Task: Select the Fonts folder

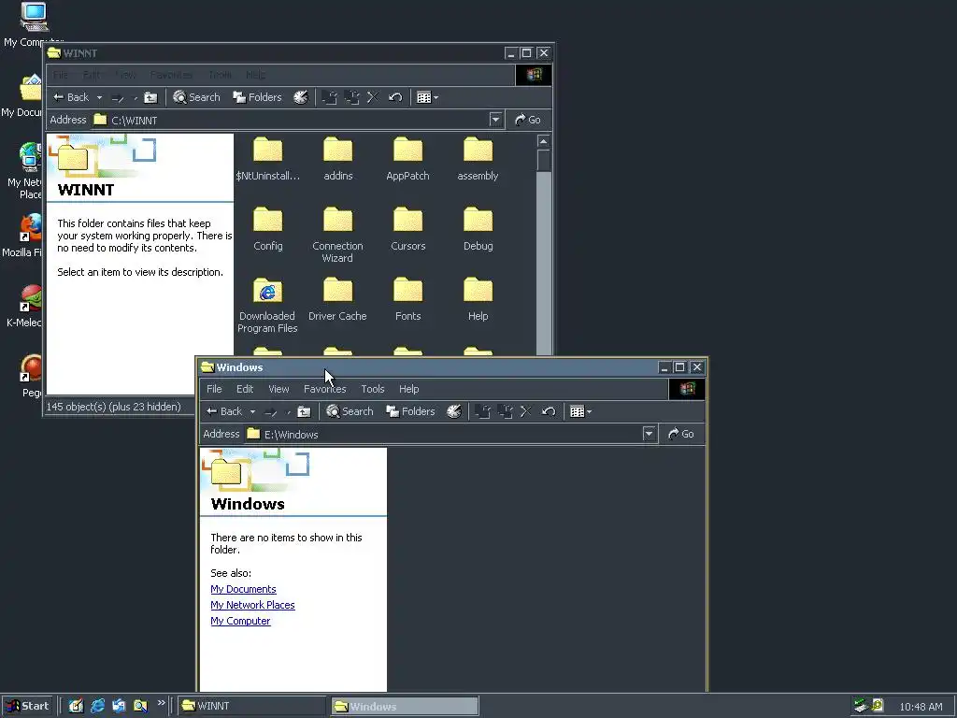Action: [x=407, y=299]
